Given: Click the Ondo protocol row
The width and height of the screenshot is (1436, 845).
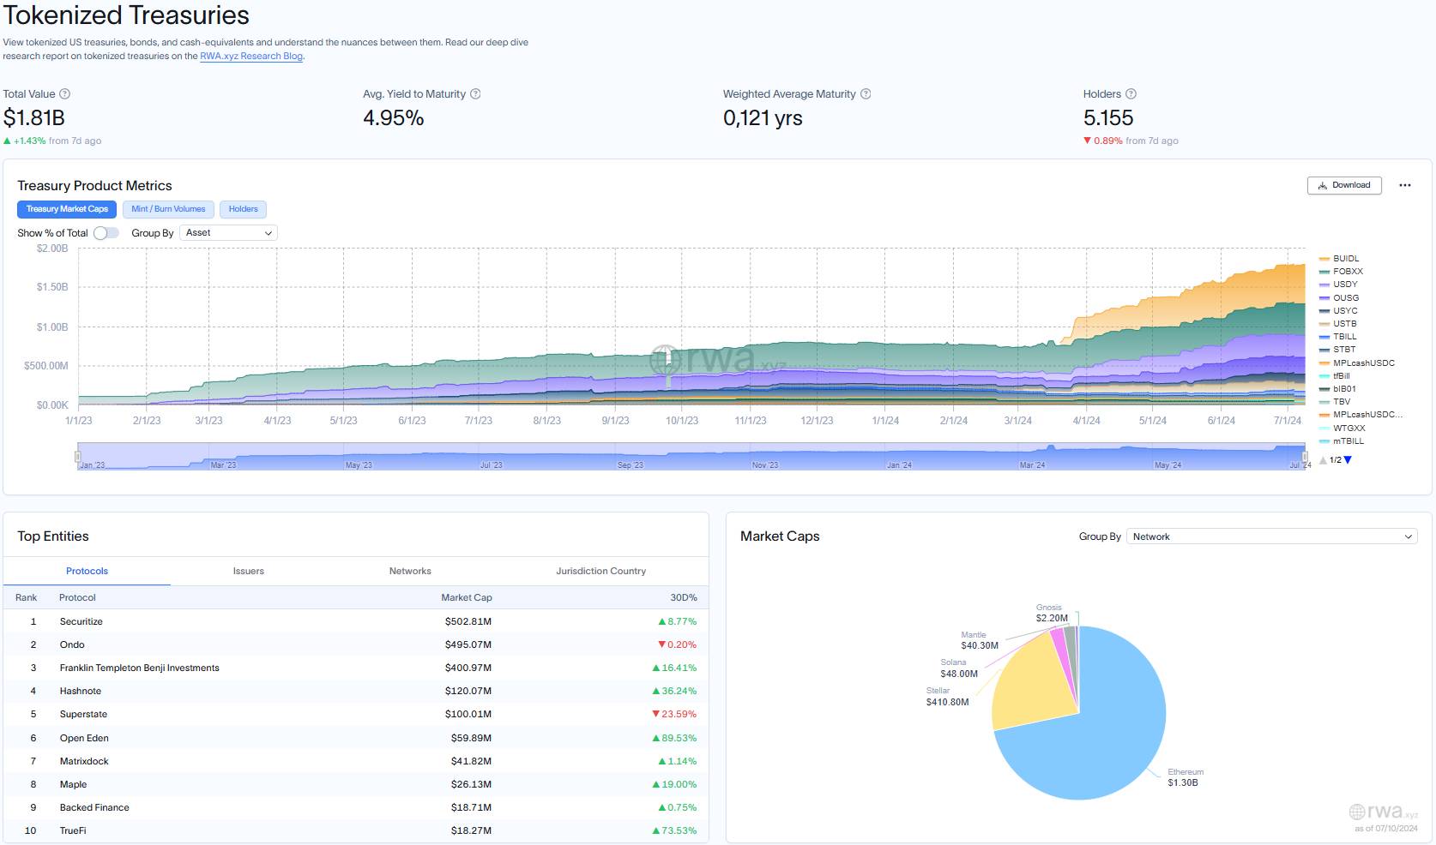Looking at the screenshot, I should tap(356, 644).
